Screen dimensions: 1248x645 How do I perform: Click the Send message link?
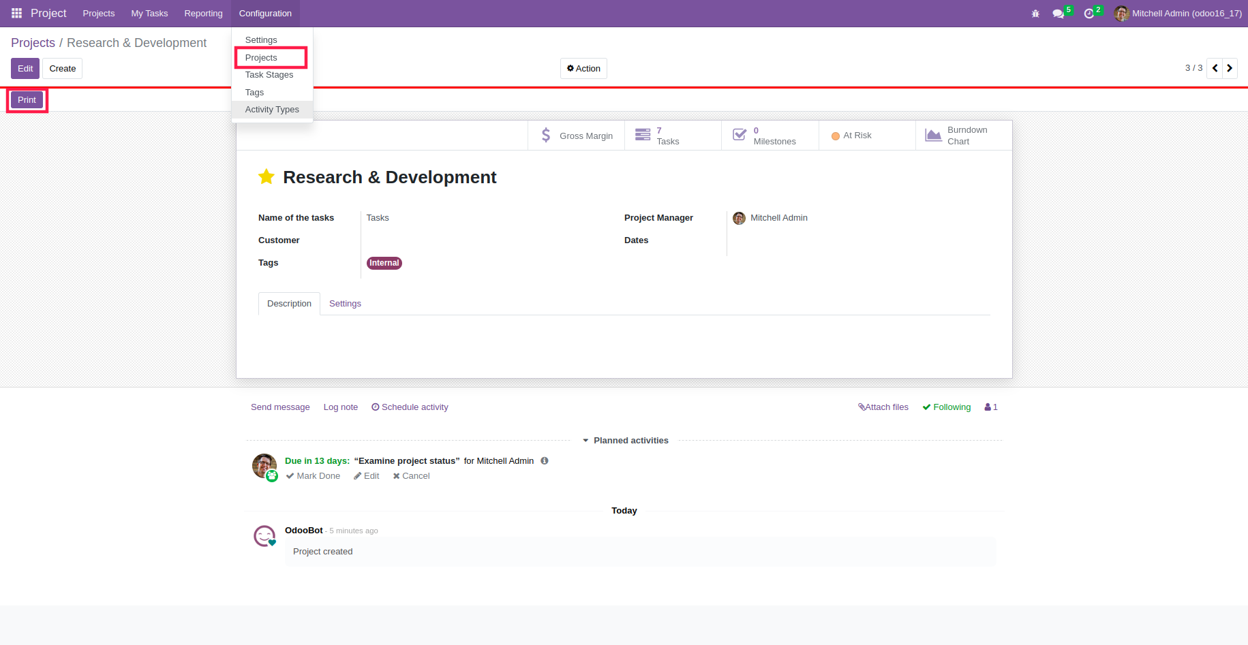(280, 407)
